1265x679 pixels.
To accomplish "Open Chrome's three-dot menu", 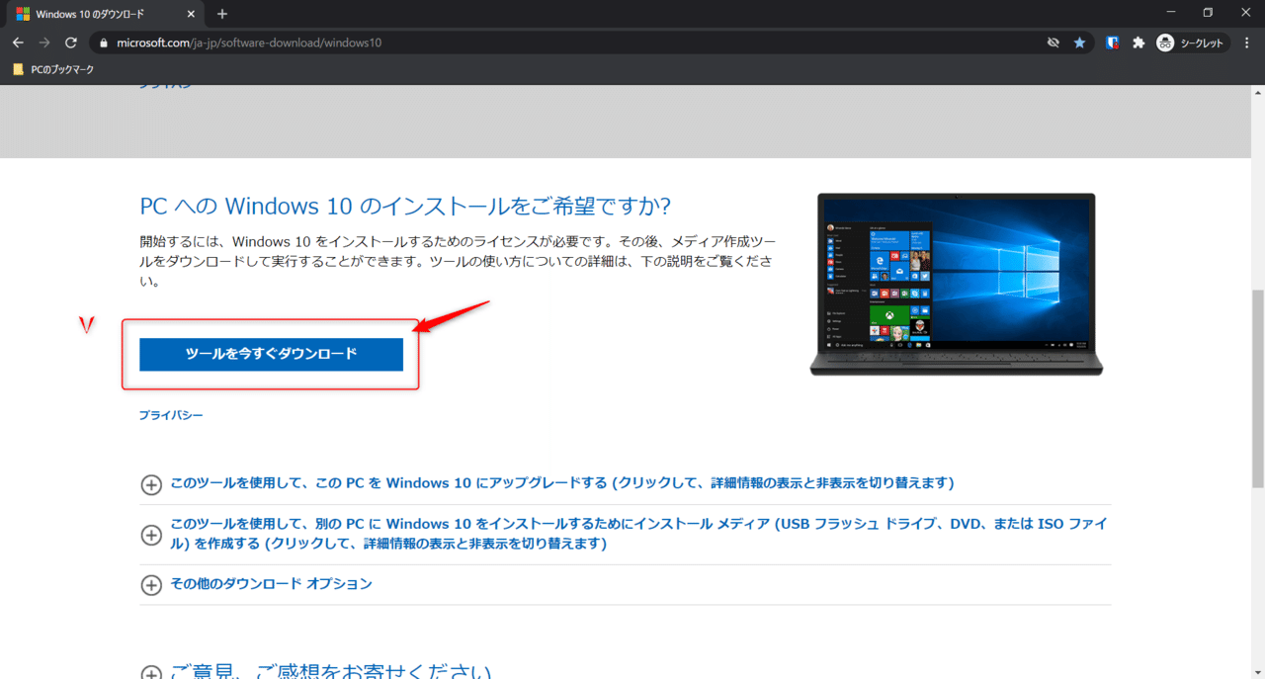I will click(1246, 42).
